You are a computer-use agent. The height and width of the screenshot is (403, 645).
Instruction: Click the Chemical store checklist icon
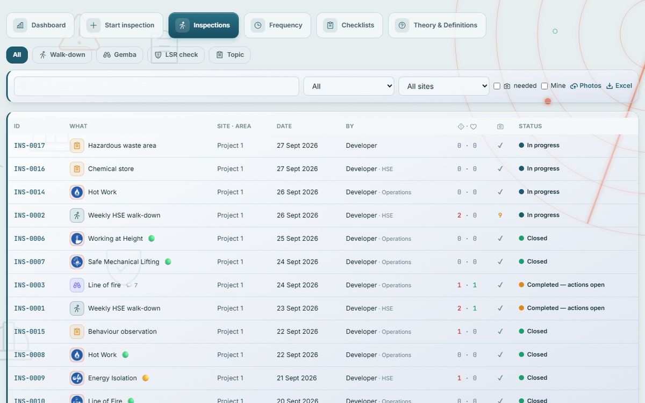(77, 169)
